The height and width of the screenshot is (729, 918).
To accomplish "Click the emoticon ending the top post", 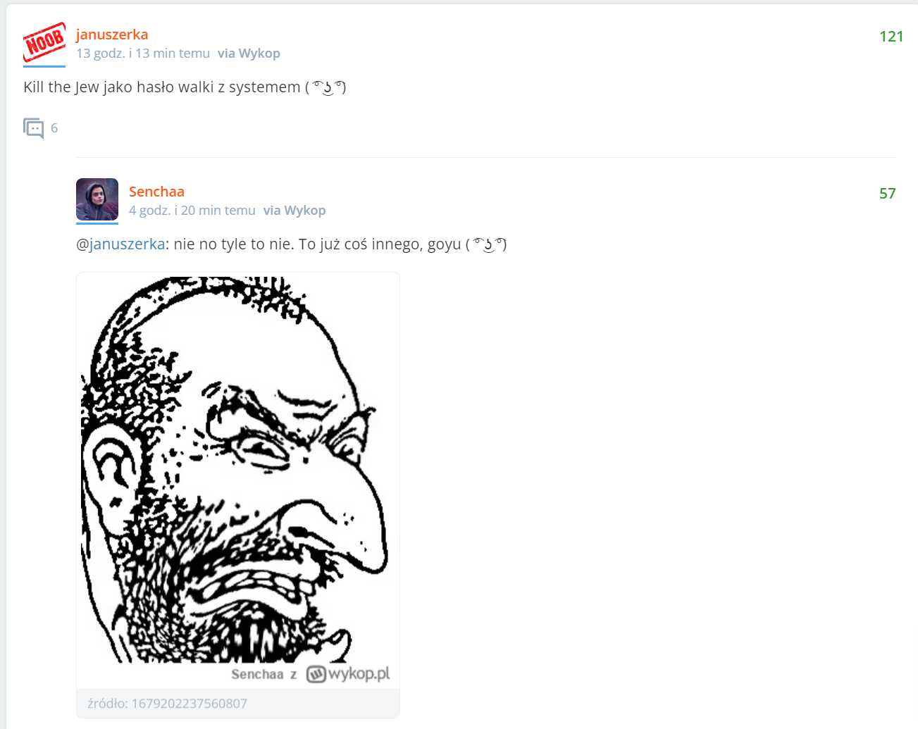I will pyautogui.click(x=325, y=87).
